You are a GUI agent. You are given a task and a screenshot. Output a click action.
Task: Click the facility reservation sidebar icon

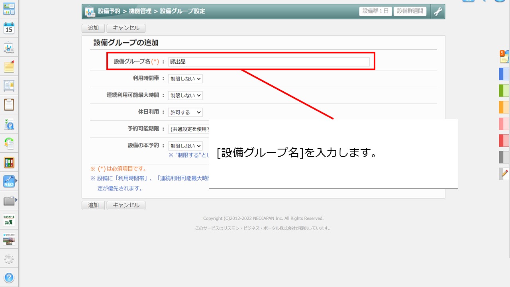click(x=9, y=47)
